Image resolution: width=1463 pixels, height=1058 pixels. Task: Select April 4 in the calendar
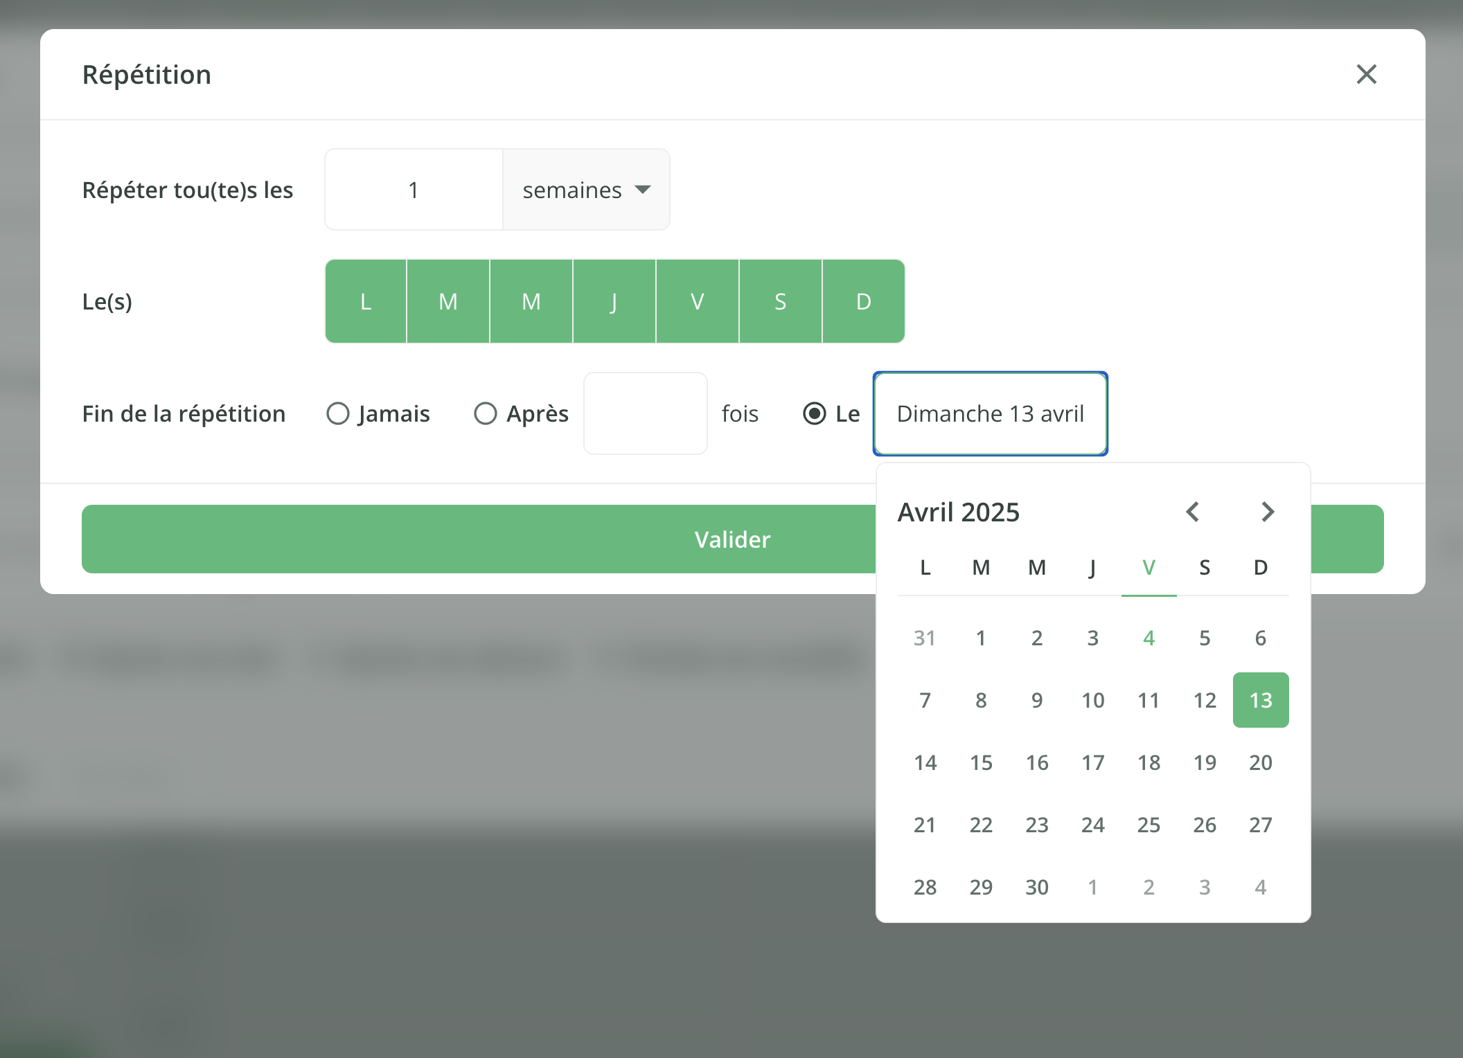1149,638
